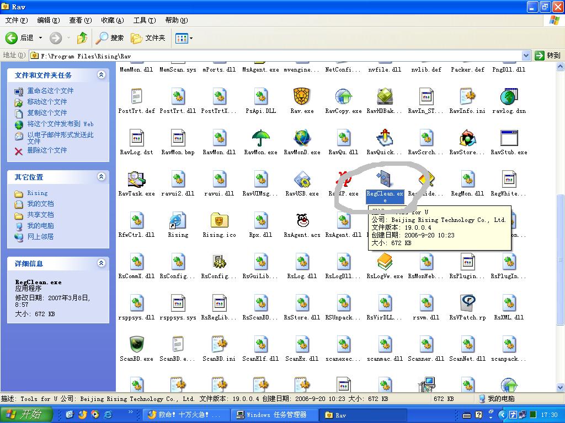This screenshot has height=423, width=565.
Task: Open the 查看(V) menu
Action: (81, 20)
